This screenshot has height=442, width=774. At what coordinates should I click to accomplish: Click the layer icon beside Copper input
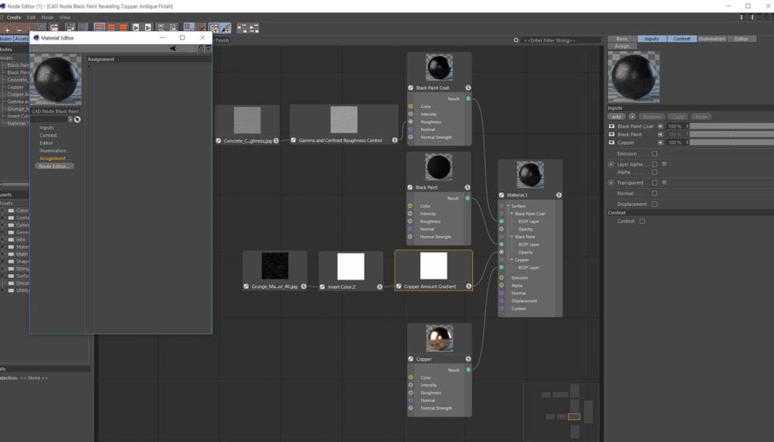[612, 143]
